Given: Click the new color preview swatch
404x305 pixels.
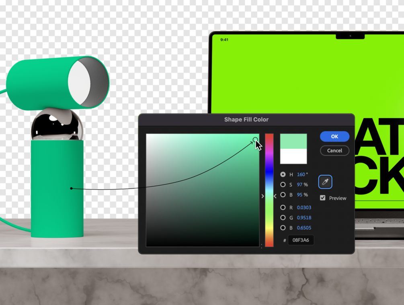Looking at the screenshot, I should pyautogui.click(x=293, y=141).
